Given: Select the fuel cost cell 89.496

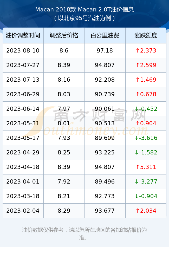Looking at the screenshot, I should point(105,181).
